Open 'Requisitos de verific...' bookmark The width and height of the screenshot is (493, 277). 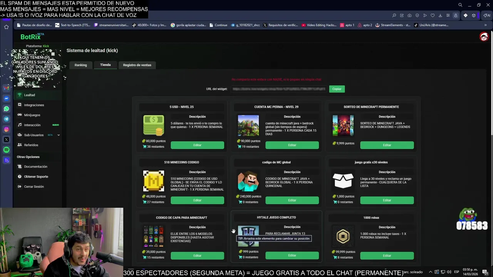(x=280, y=25)
